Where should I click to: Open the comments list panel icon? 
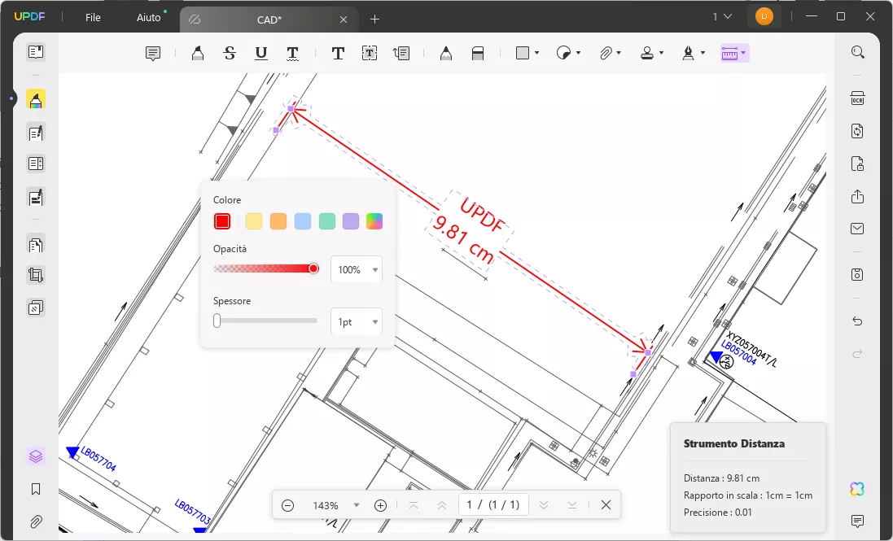(858, 521)
